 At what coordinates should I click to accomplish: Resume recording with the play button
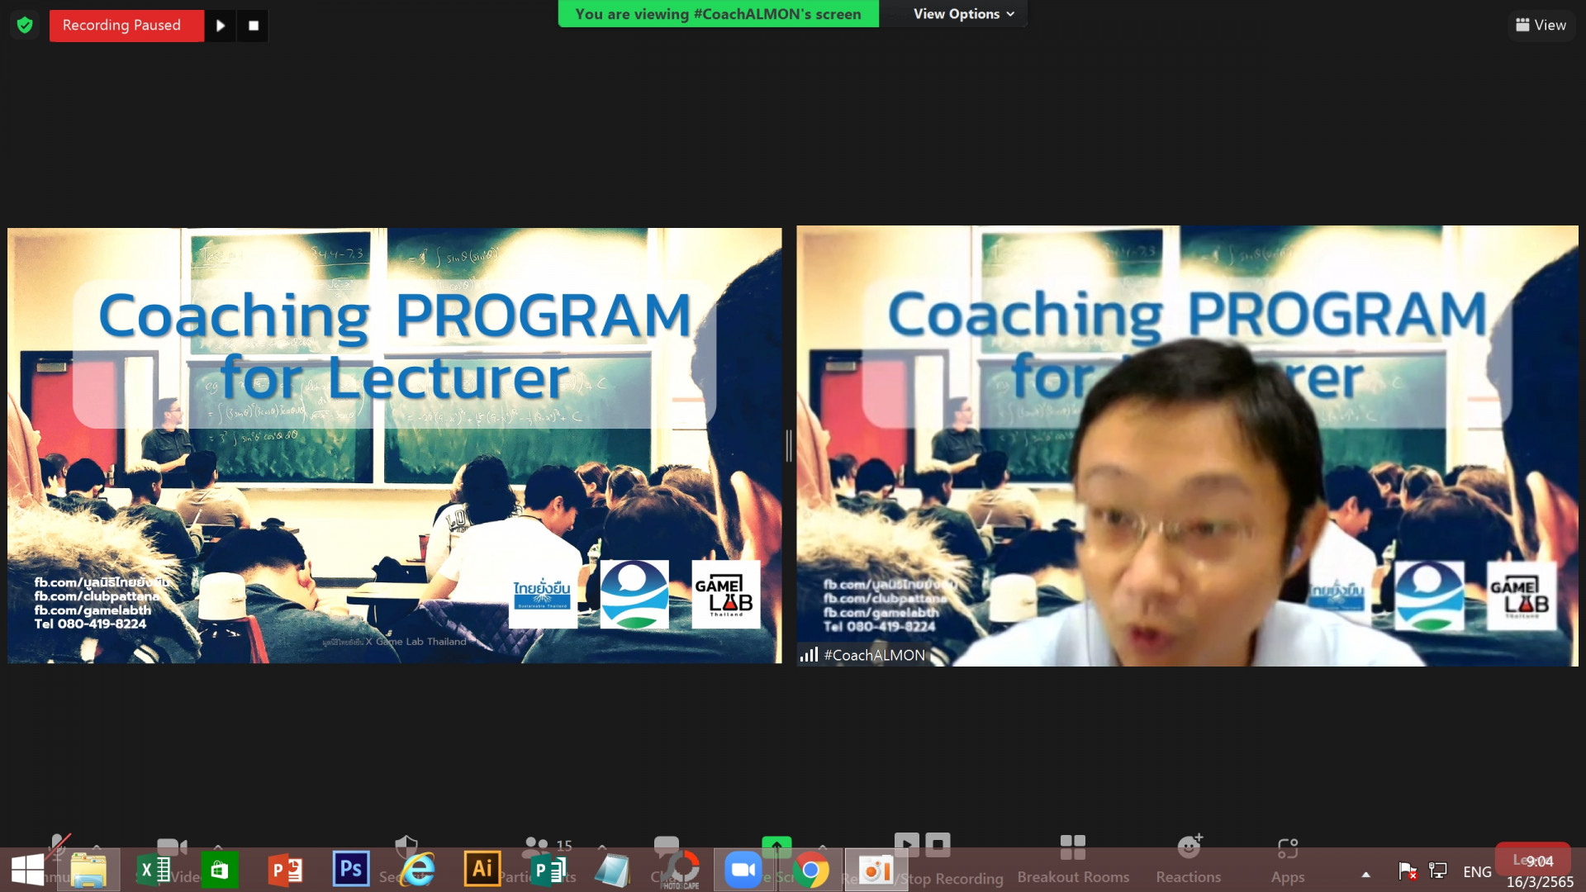point(220,26)
